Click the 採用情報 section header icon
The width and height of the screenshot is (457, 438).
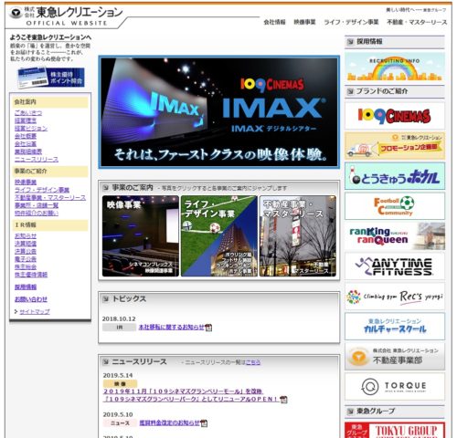(x=350, y=42)
